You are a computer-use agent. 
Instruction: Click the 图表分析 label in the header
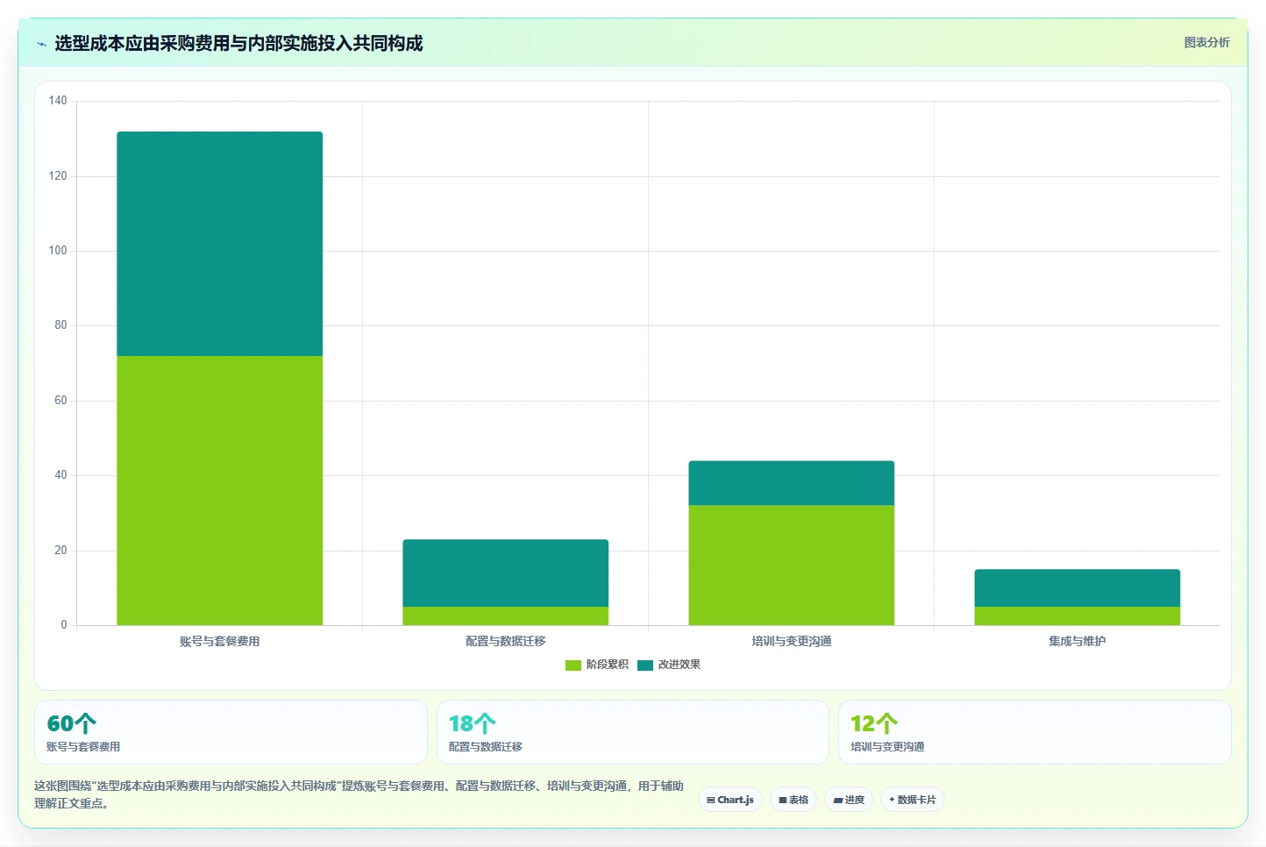(x=1206, y=42)
